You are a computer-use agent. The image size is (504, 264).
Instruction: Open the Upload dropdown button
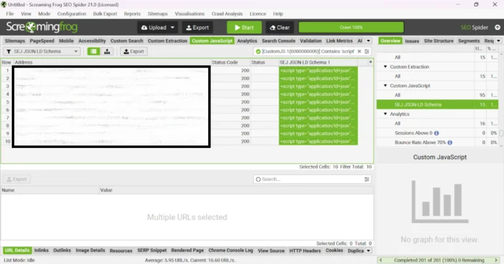[x=157, y=28]
